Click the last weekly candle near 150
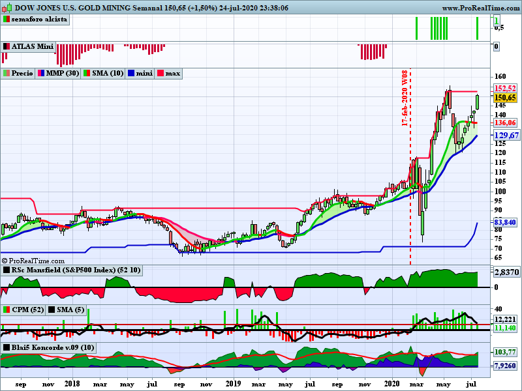The height and width of the screenshot is (391, 522). point(478,102)
